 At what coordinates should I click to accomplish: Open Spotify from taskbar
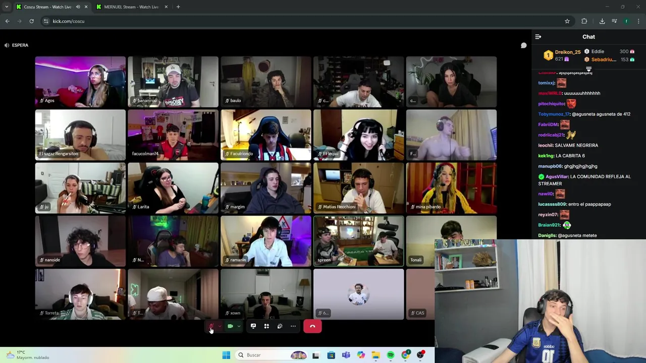391,355
